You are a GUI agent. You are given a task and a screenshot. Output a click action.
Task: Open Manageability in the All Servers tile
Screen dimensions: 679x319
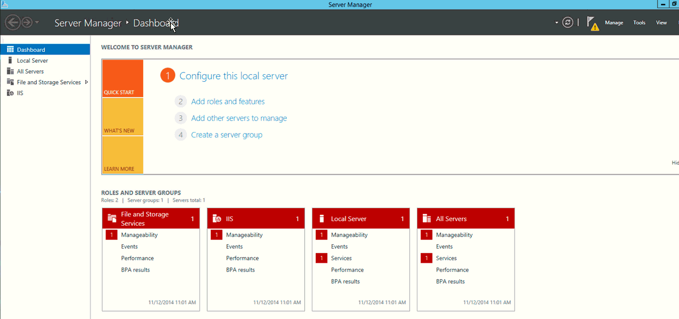pos(454,235)
